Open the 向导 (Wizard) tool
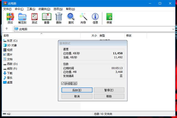Image resolution: width=177 pixels, height=118 pixels. tap(83, 18)
